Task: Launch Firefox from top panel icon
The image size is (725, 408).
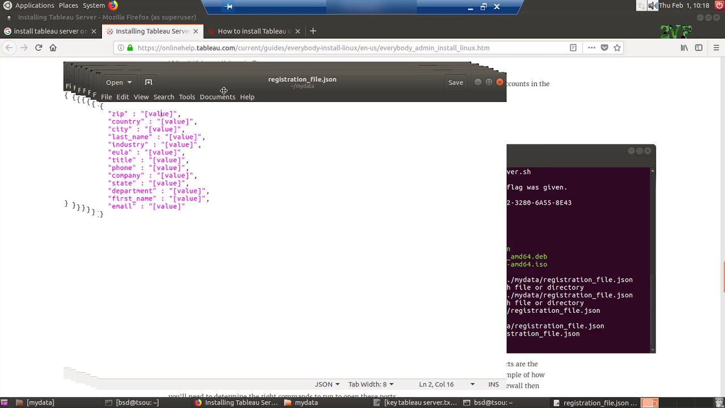Action: [113, 6]
